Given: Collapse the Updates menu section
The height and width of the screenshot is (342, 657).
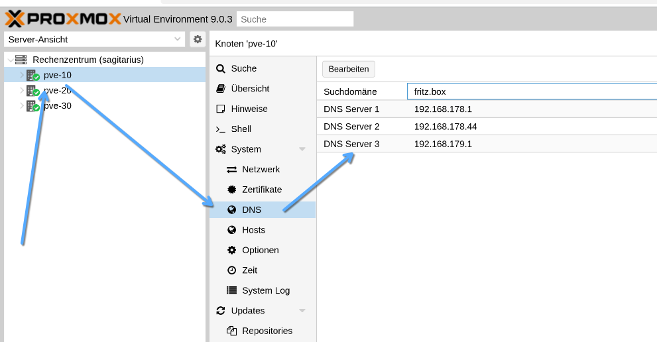Looking at the screenshot, I should pos(302,311).
